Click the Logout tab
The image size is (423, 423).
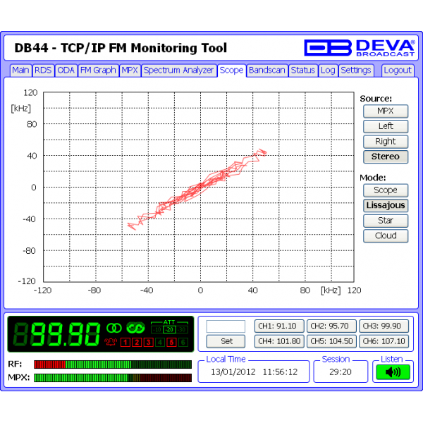point(398,70)
